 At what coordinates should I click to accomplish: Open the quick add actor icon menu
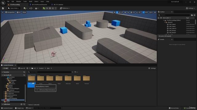(25, 8)
